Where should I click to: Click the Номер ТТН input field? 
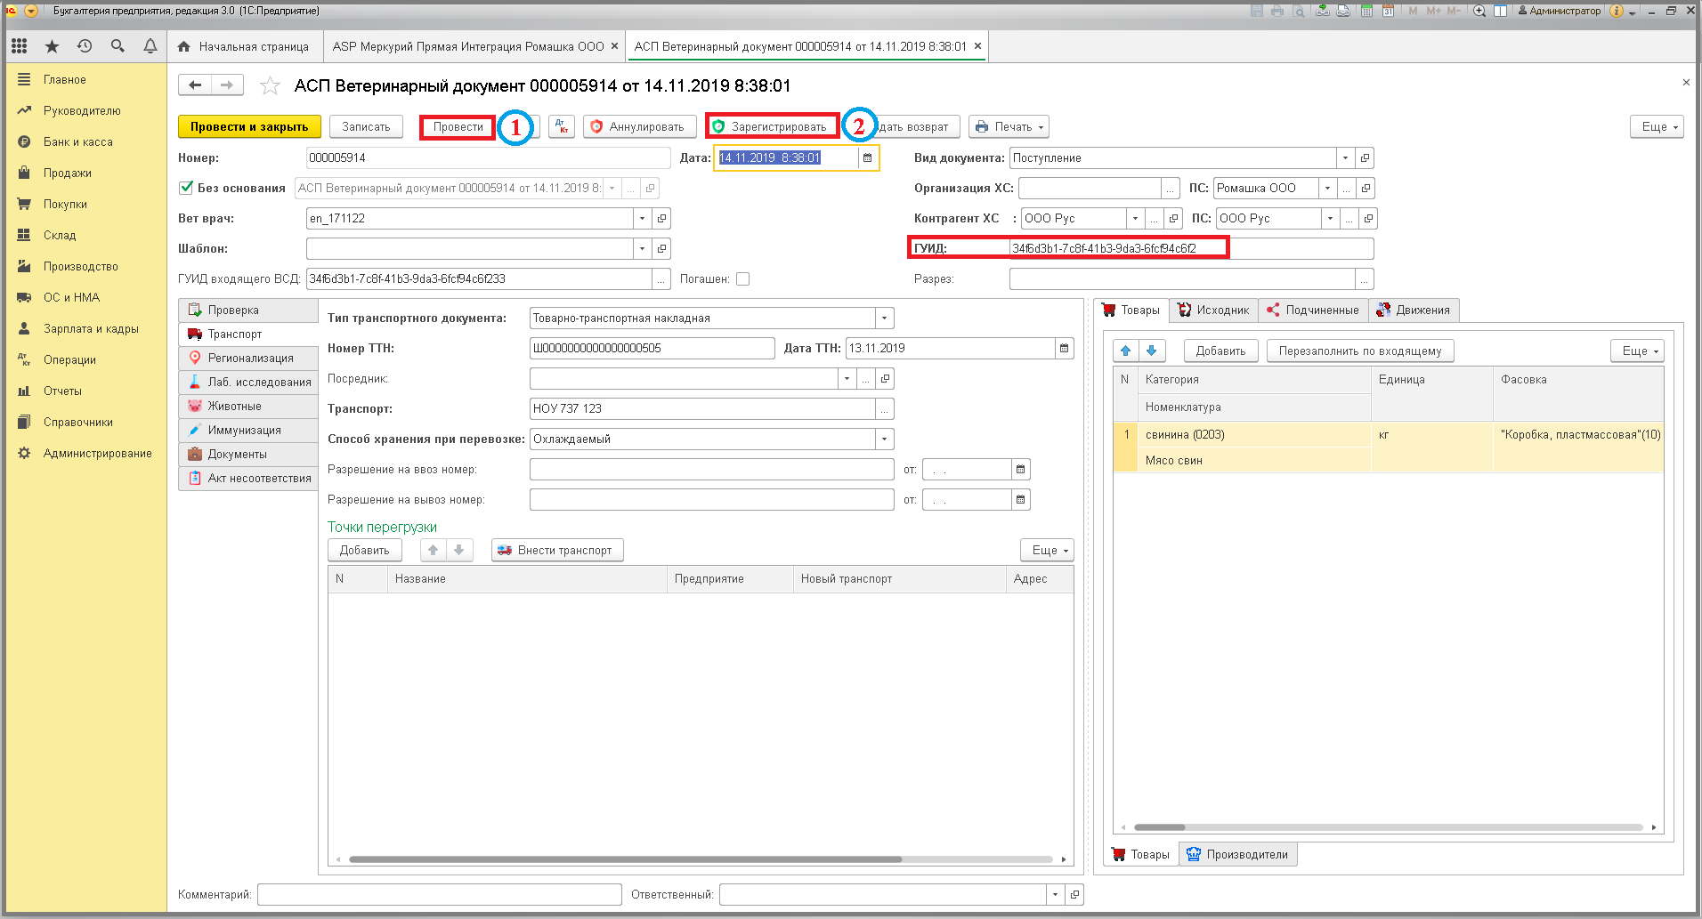point(652,348)
